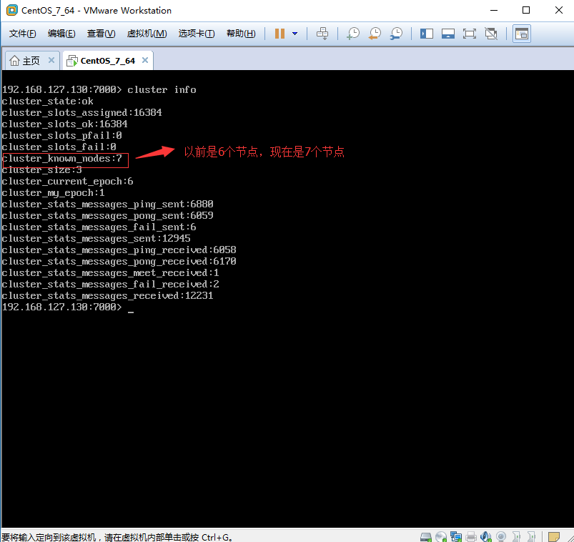Open the snapshot manager
This screenshot has width=574, height=542.
[397, 34]
